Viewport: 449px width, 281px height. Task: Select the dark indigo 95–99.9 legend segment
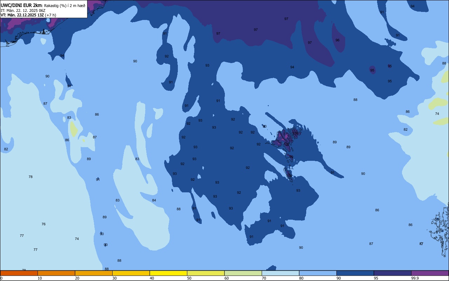point(393,273)
